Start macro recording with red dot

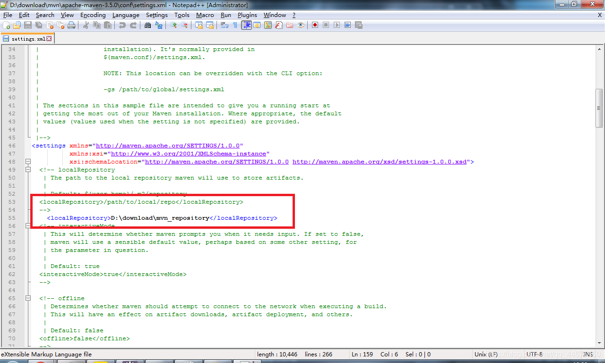[x=315, y=25]
